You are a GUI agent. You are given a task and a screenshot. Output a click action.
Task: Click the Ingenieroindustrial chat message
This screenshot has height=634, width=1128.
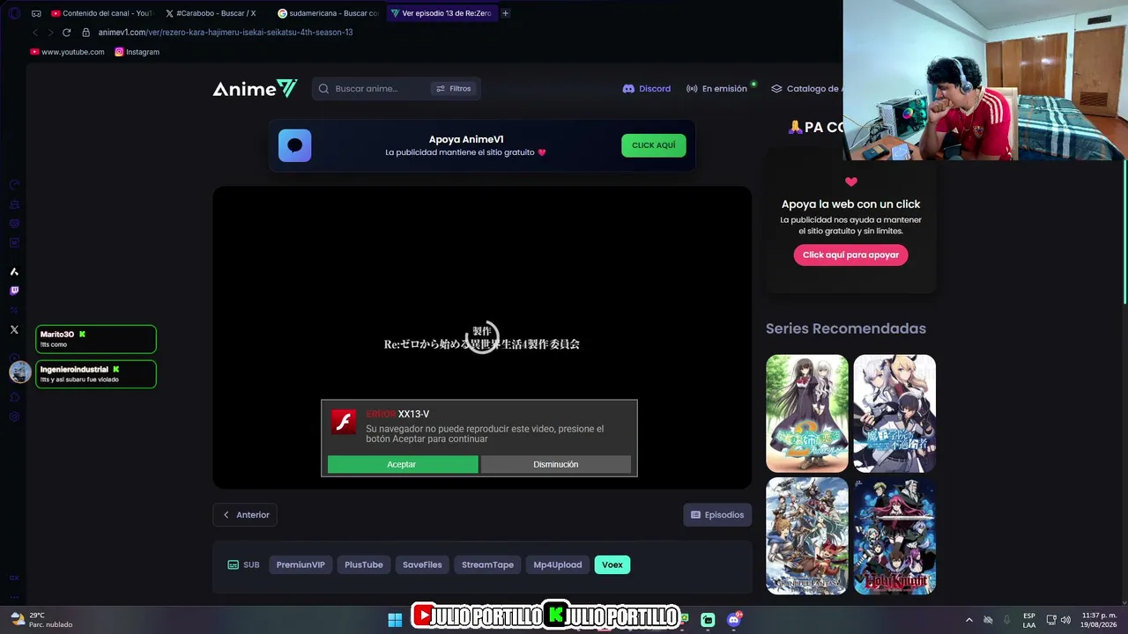(x=96, y=374)
